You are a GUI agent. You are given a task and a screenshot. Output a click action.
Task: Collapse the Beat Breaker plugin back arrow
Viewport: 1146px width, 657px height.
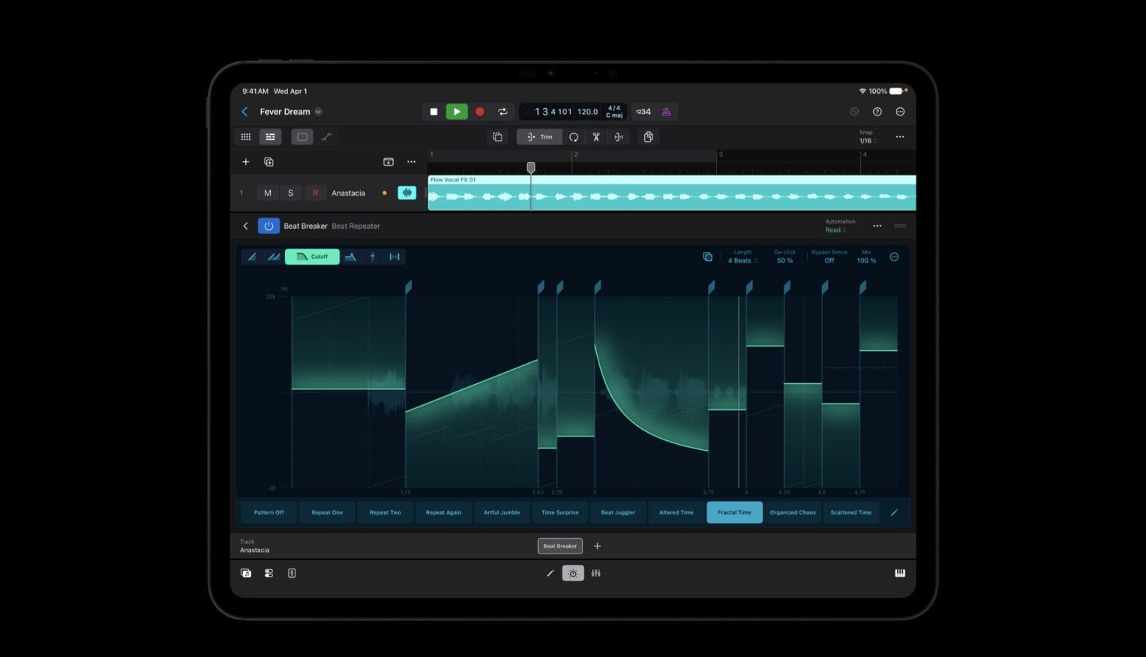(245, 226)
